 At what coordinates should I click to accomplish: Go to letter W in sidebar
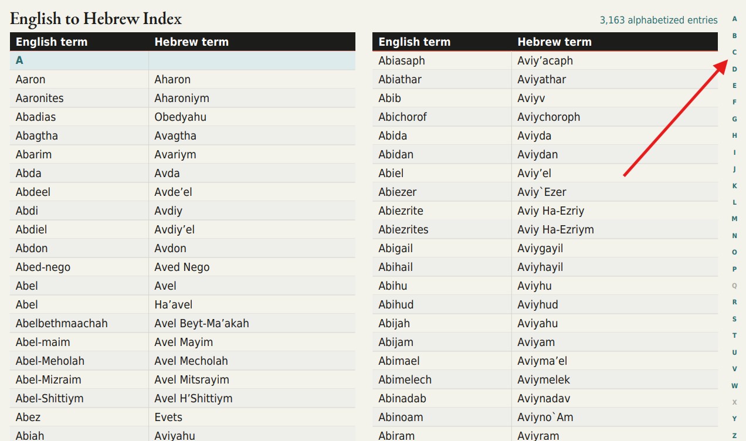pos(734,386)
